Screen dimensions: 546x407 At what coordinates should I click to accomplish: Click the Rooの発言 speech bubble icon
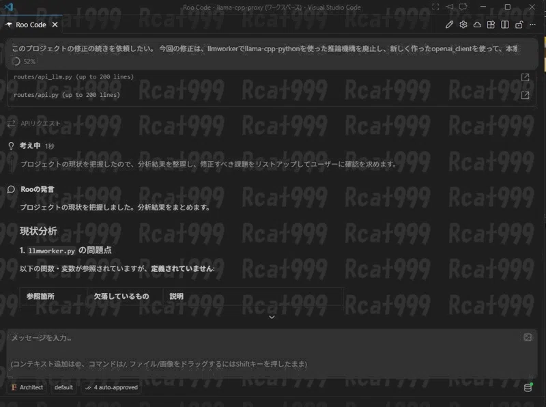(x=11, y=189)
